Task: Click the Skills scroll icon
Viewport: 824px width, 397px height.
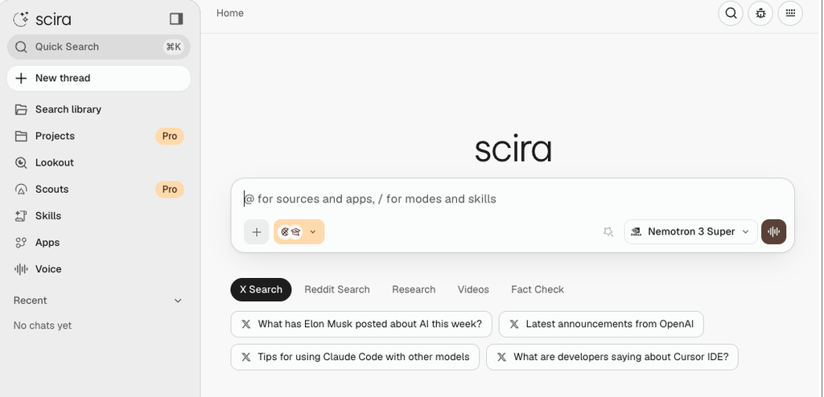Action: tap(21, 216)
